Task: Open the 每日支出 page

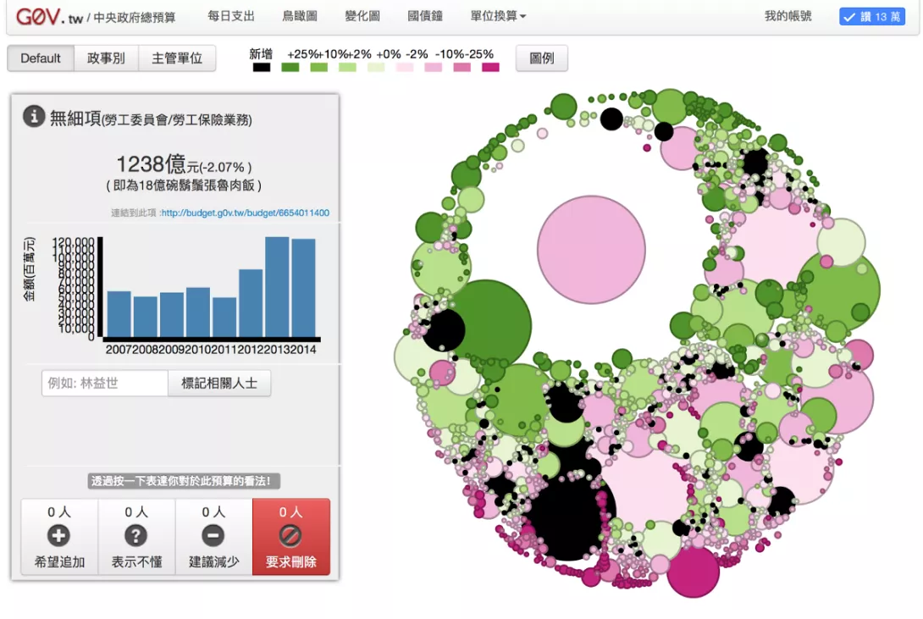Action: (x=230, y=16)
